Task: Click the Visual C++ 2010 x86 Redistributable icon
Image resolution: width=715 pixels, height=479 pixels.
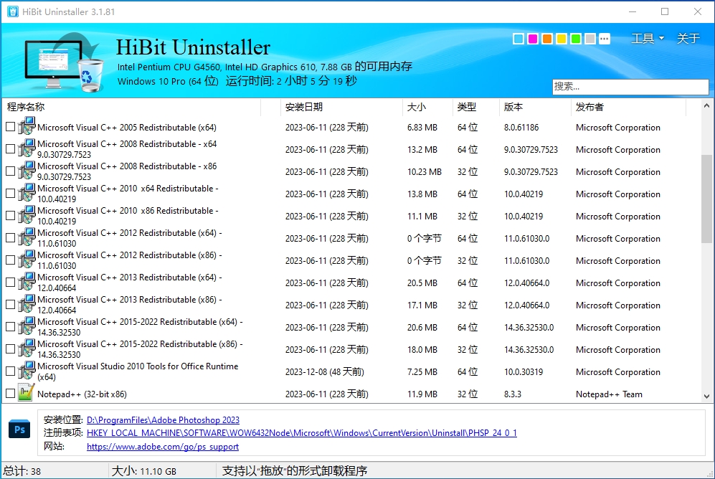Action: pos(27,215)
